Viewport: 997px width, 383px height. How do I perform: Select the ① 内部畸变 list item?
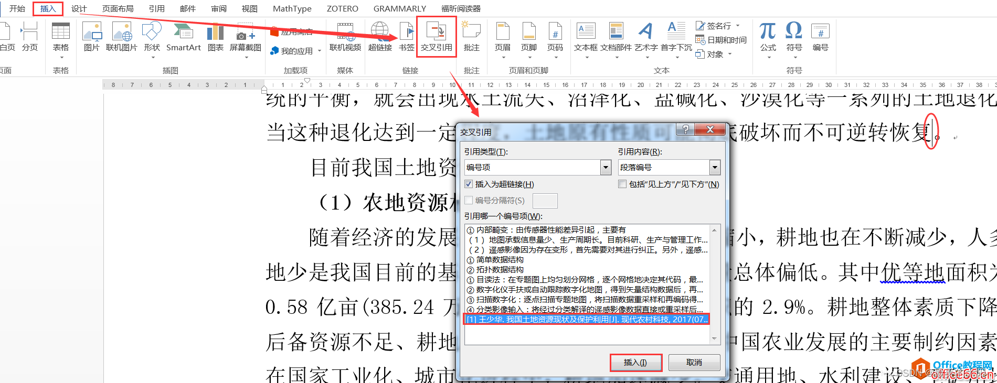587,229
